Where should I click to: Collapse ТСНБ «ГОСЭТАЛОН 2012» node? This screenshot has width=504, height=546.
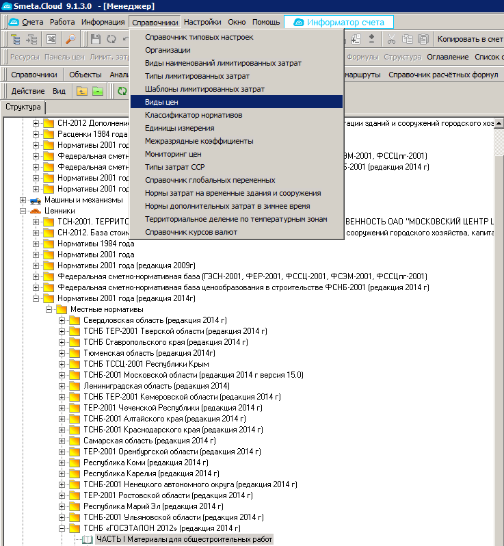(x=62, y=529)
